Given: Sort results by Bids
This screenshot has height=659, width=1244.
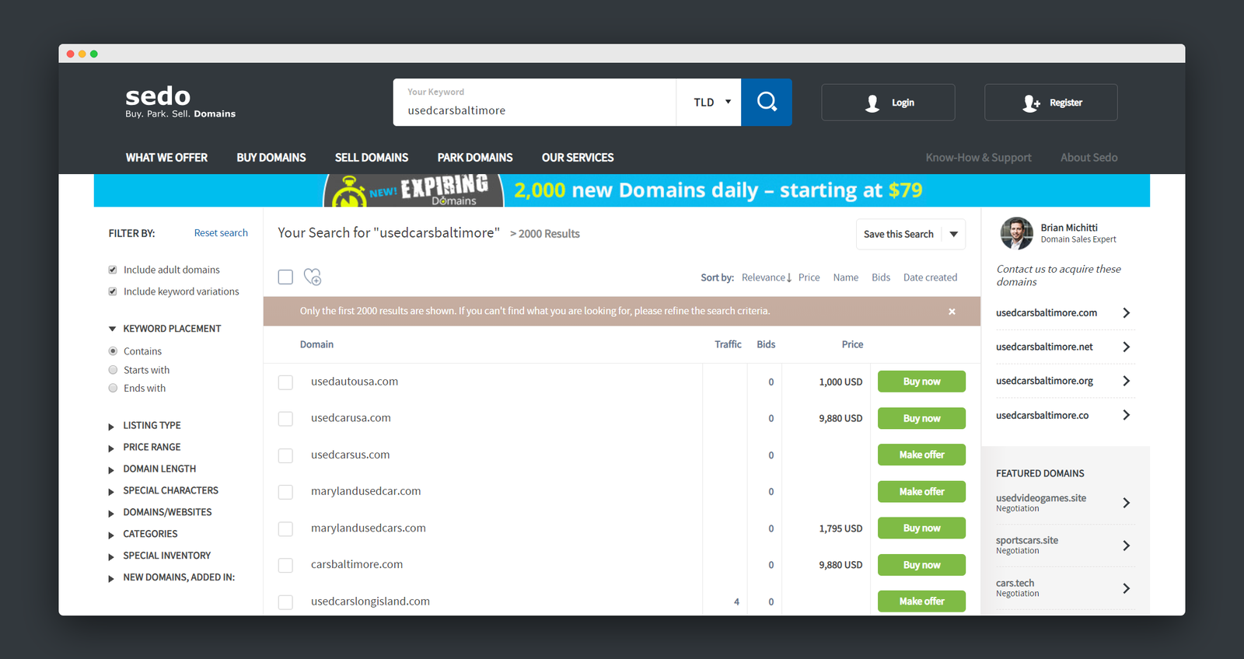Looking at the screenshot, I should 881,277.
